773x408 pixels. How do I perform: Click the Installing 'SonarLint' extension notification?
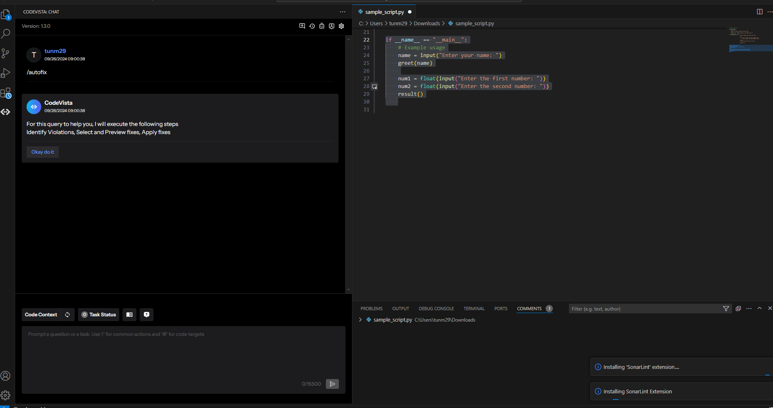pyautogui.click(x=682, y=367)
